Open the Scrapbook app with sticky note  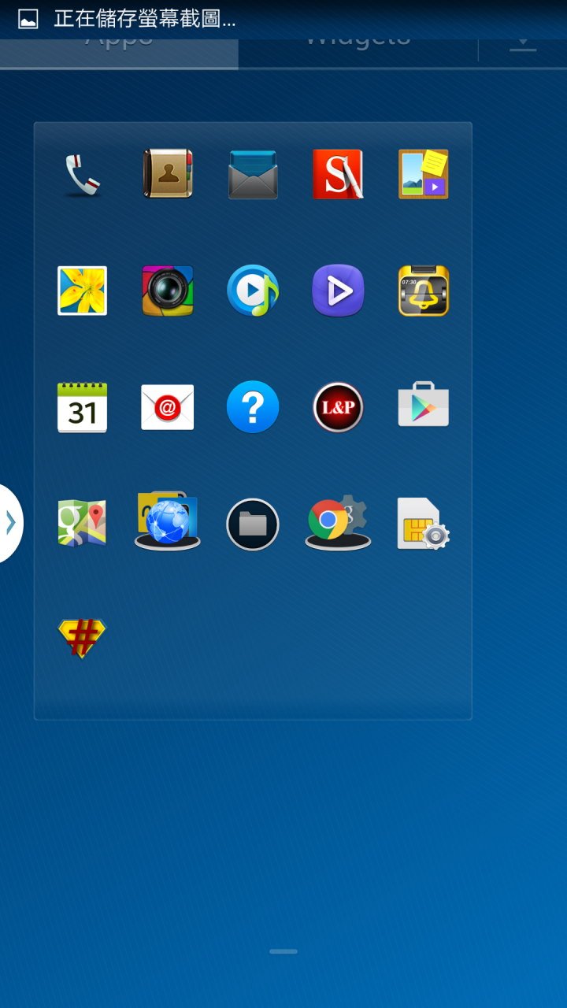pyautogui.click(x=423, y=174)
